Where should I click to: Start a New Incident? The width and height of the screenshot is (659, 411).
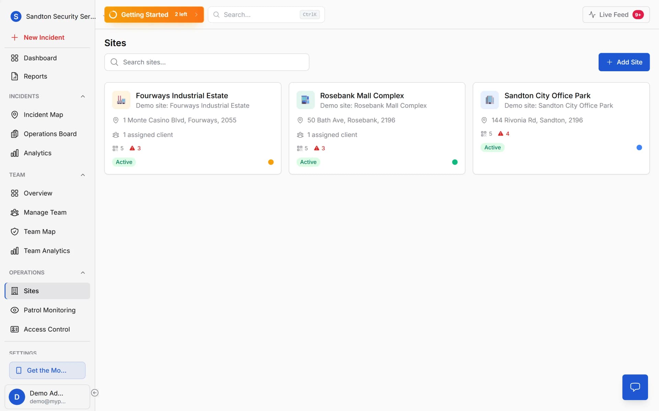[44, 37]
